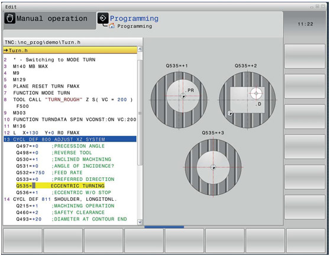Click the vertical scrollbar thumb of program

140,113
